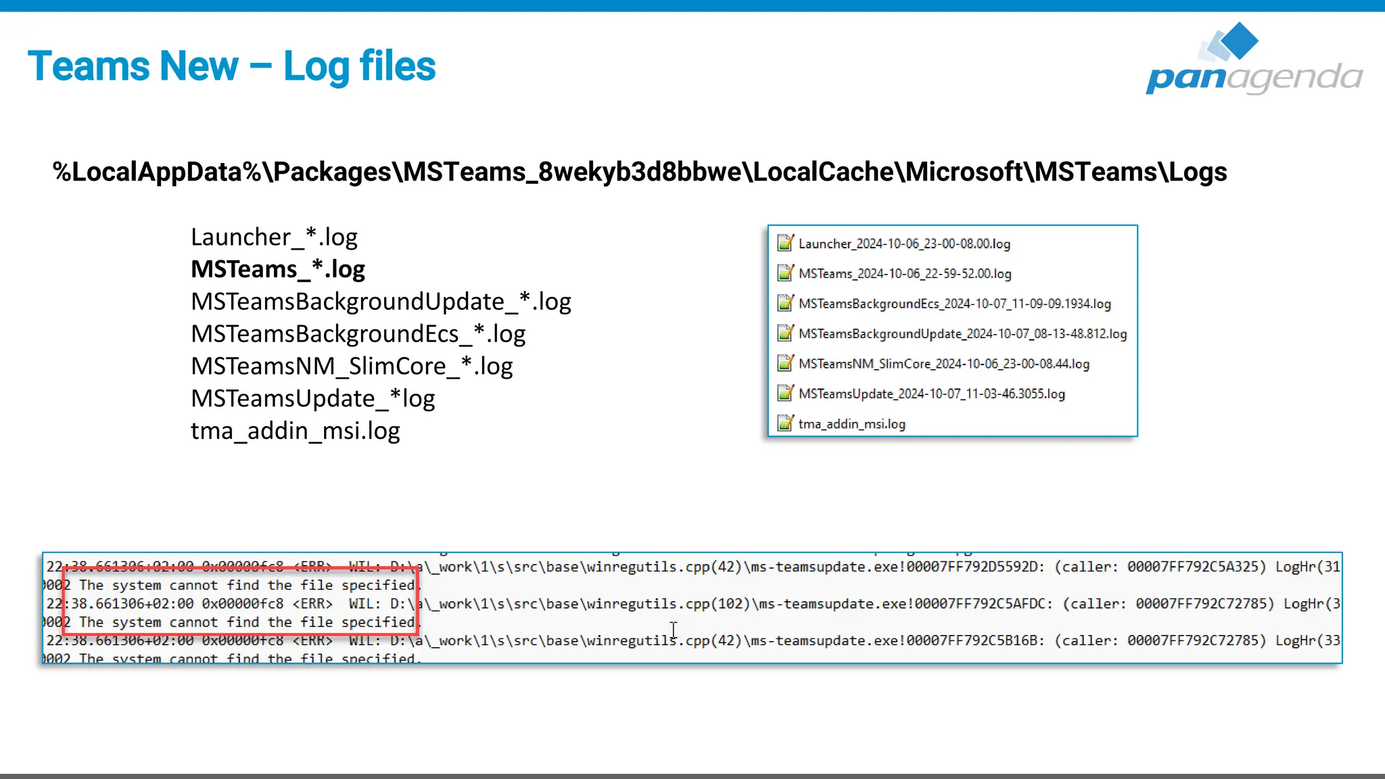Click log line with caller 00007FF792C5A325
The image size is (1385, 779).
click(x=692, y=567)
